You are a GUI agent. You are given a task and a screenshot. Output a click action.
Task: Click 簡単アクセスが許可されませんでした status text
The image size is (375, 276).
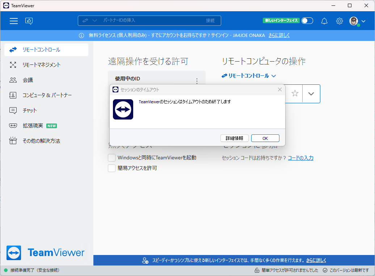coord(290,270)
